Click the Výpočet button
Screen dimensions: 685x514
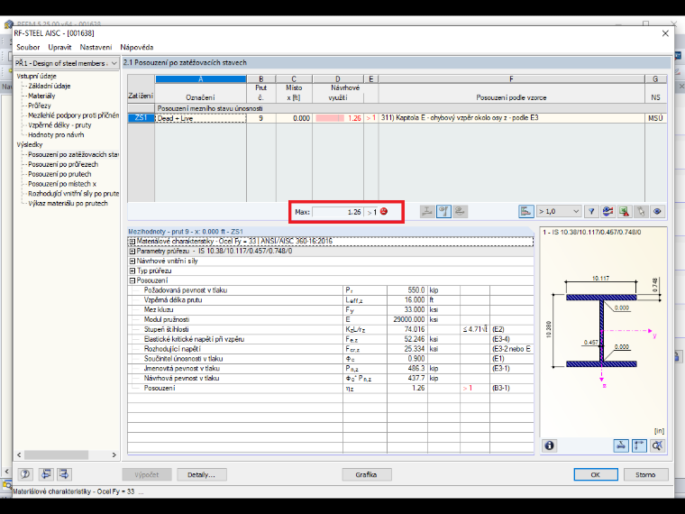[x=147, y=474]
